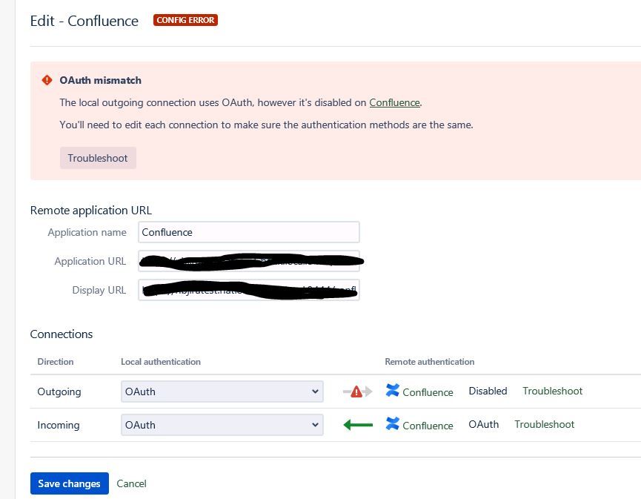Click the 'Outgoing' direction label
This screenshot has height=499, width=641.
pyautogui.click(x=59, y=391)
